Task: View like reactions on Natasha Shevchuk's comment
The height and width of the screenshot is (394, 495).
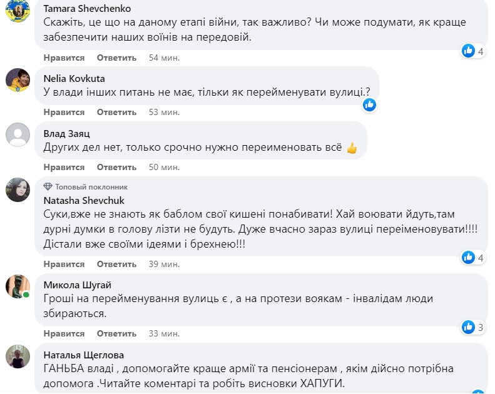Action: (472, 258)
